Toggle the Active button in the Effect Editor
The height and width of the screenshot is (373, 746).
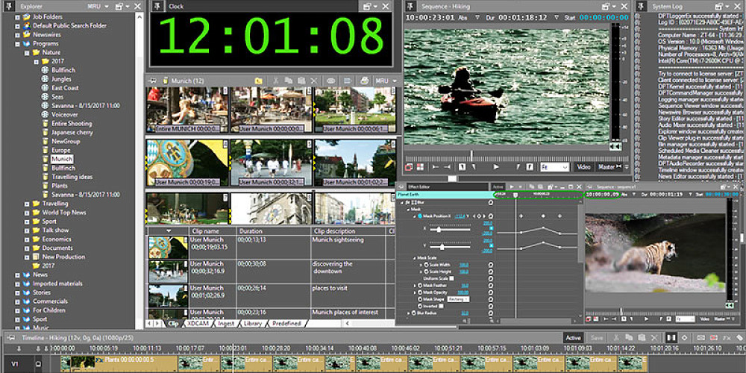(x=498, y=186)
